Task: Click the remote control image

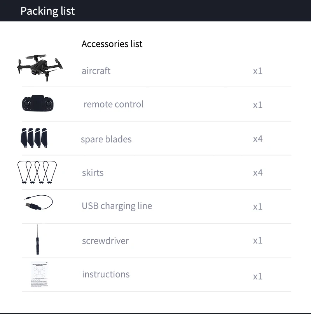Action: pos(38,104)
